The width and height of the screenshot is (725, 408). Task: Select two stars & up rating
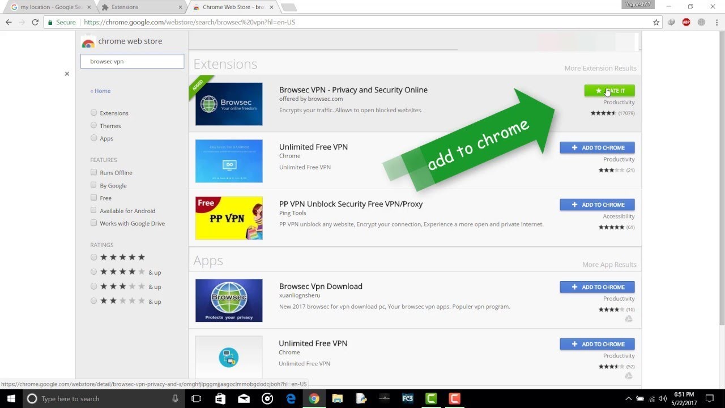[94, 301]
